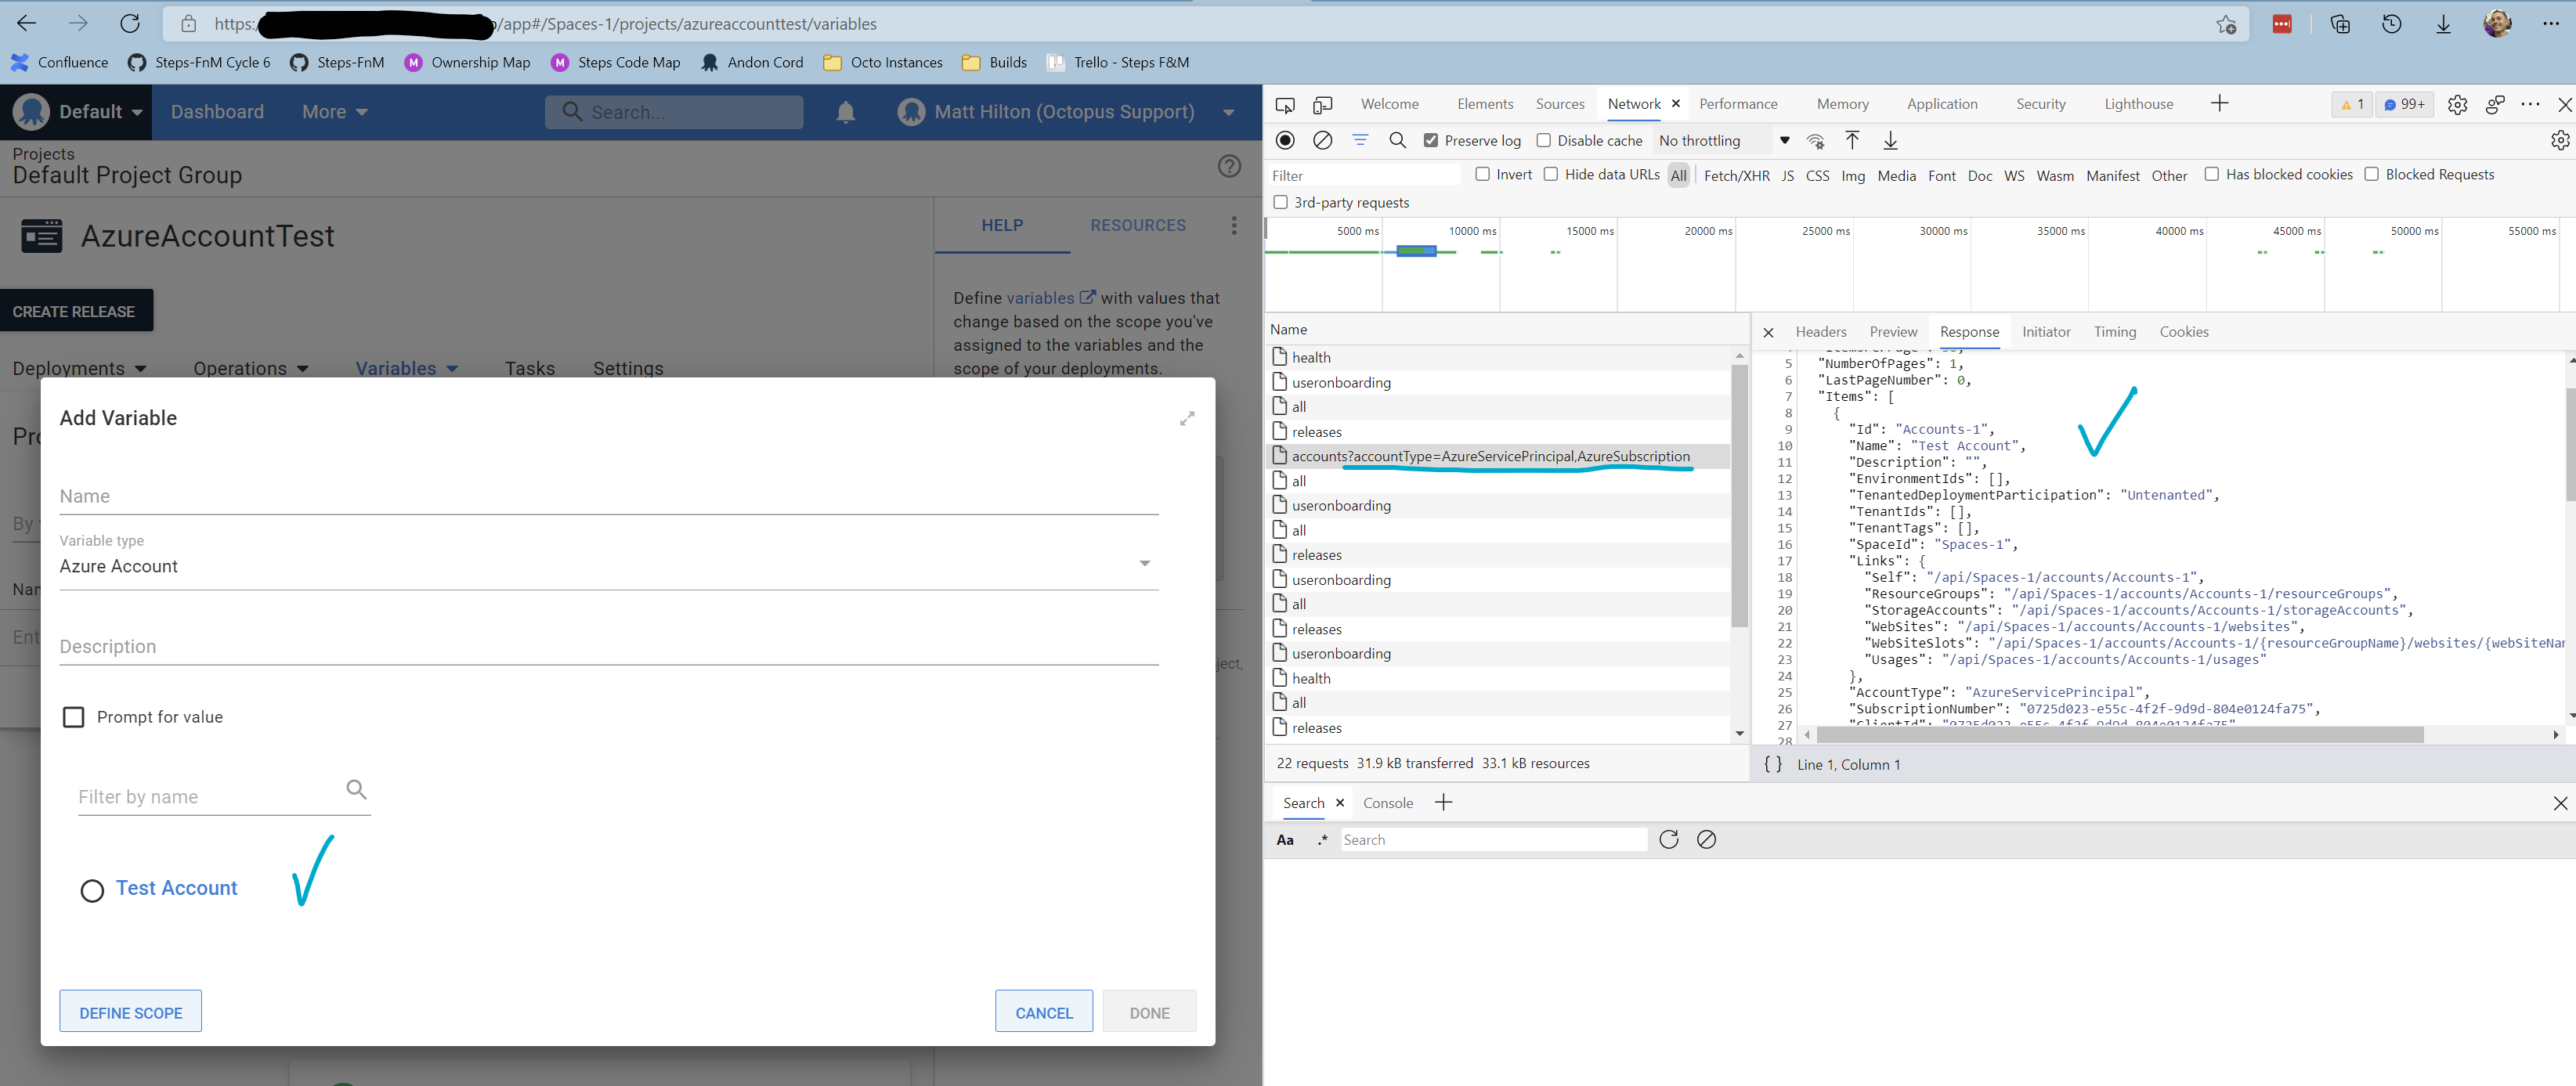
Task: Import a HAR file
Action: (1852, 140)
